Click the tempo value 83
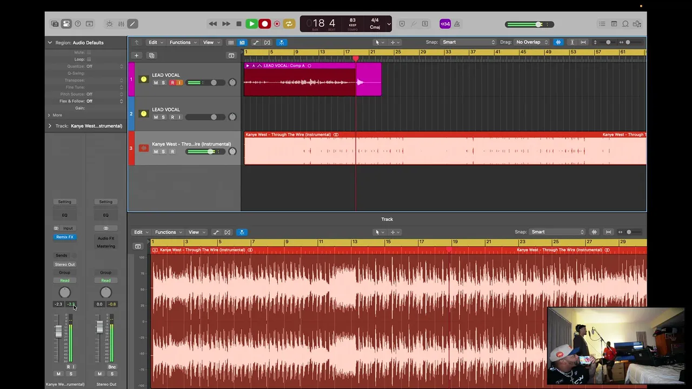Viewport: 692px width, 389px height. tap(352, 21)
